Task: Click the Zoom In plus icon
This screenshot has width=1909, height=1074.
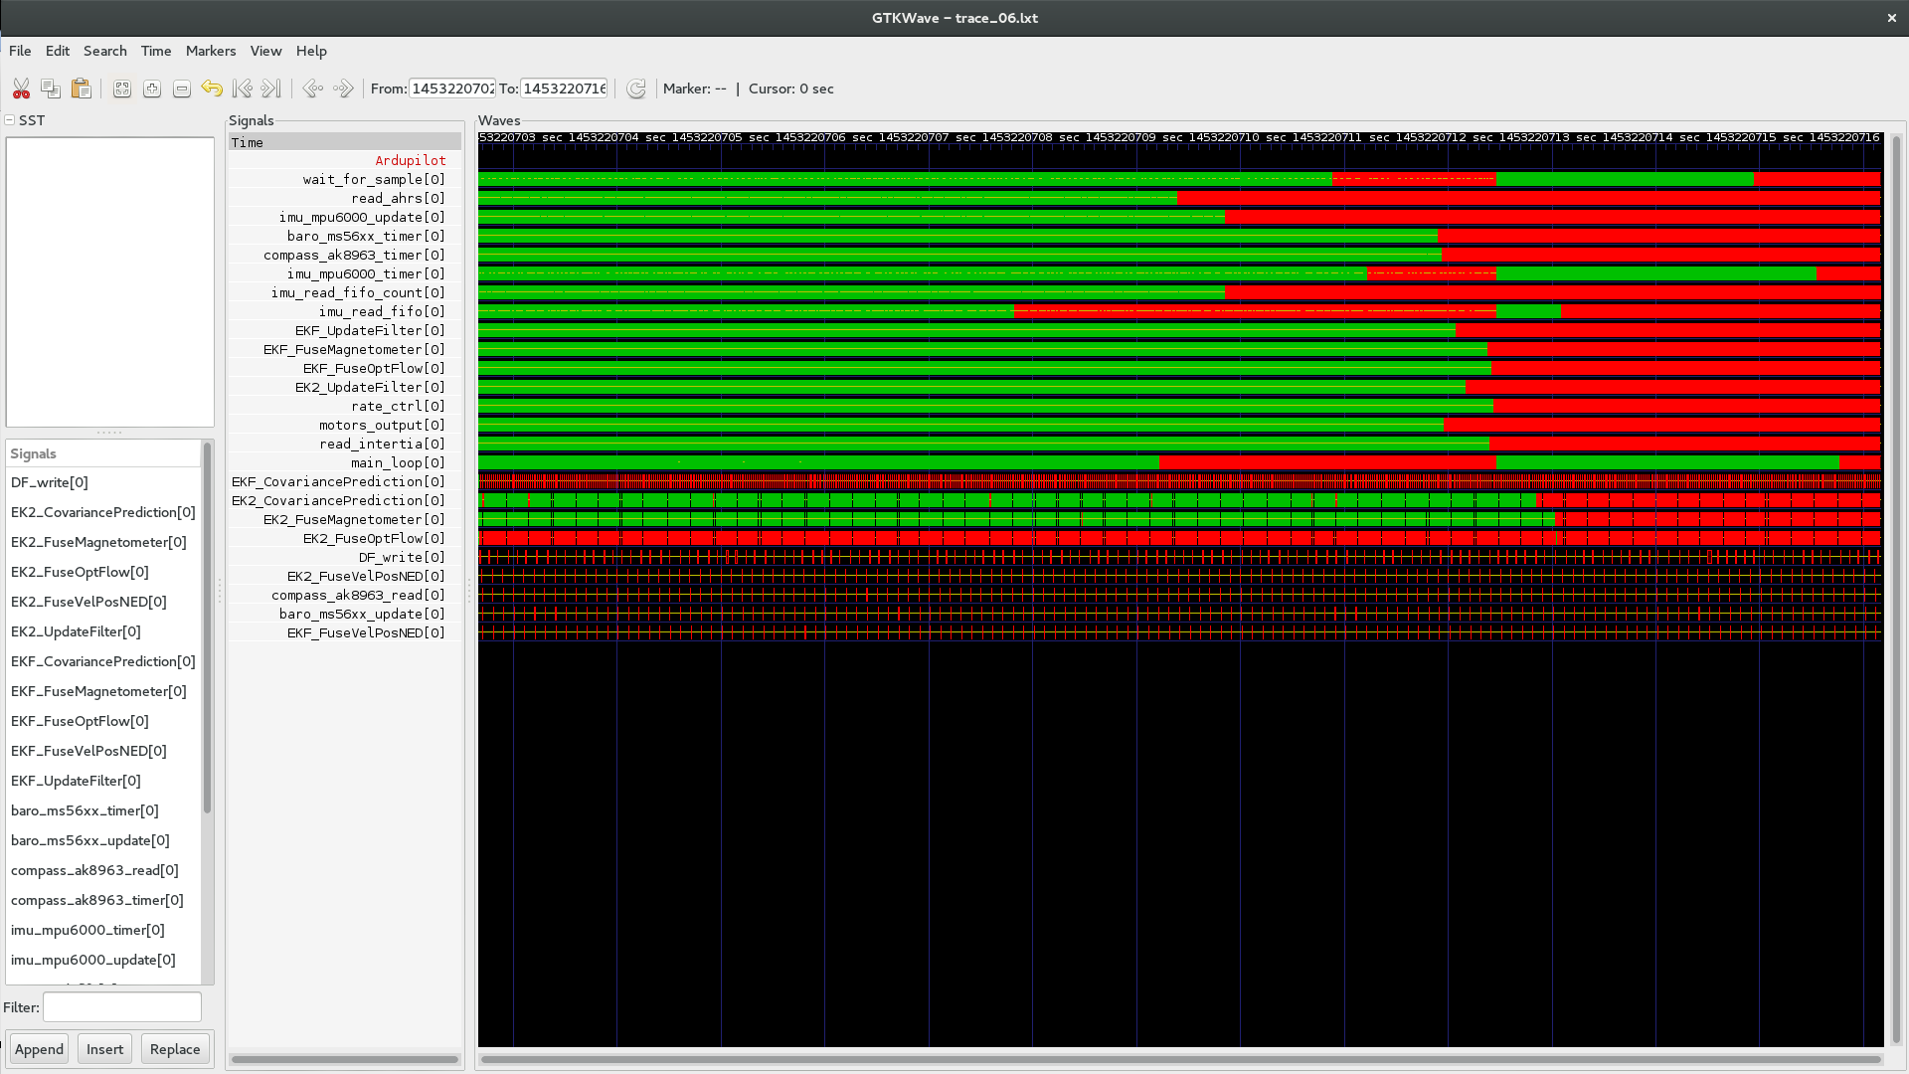Action: 152,89
